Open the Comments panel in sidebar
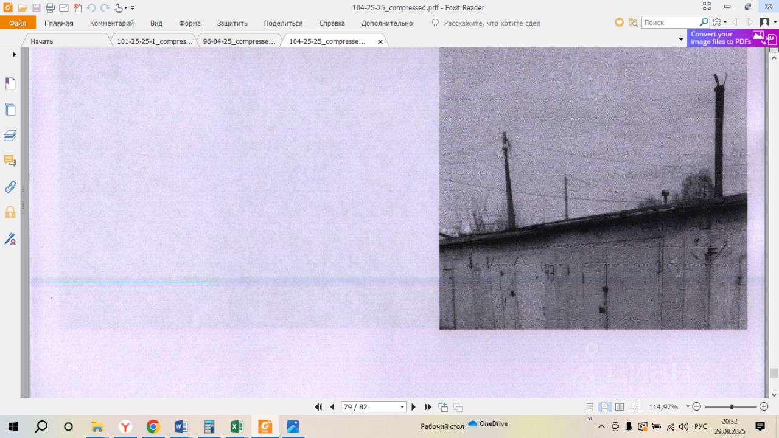Viewport: 779px width, 438px height. 10,161
